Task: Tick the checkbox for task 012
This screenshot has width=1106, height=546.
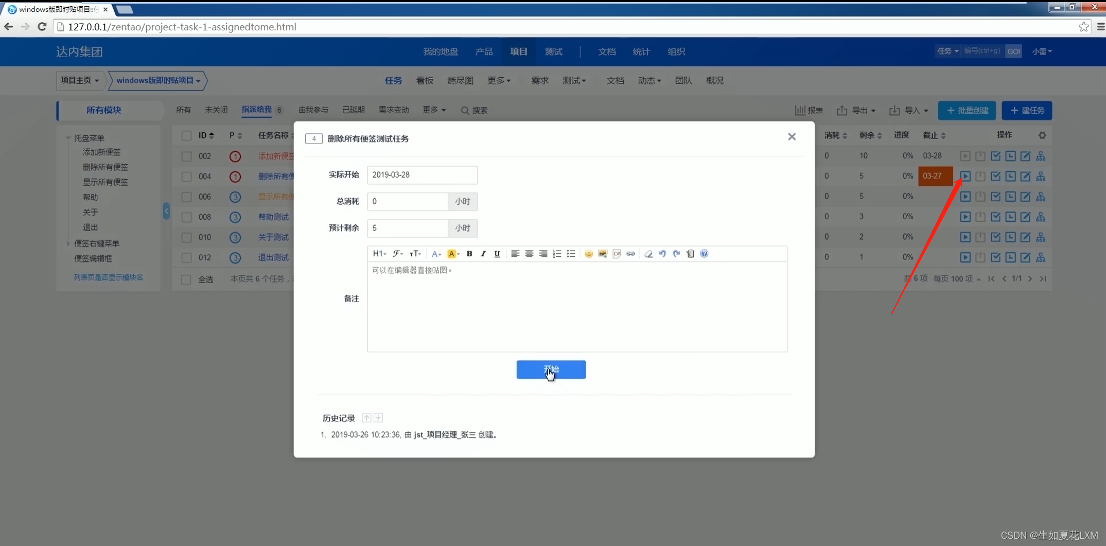Action: (x=186, y=257)
